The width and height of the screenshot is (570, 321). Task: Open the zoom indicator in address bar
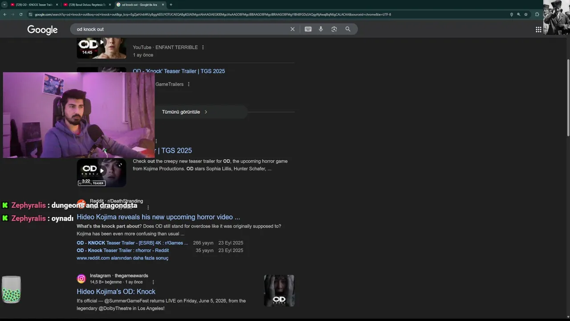(x=519, y=14)
